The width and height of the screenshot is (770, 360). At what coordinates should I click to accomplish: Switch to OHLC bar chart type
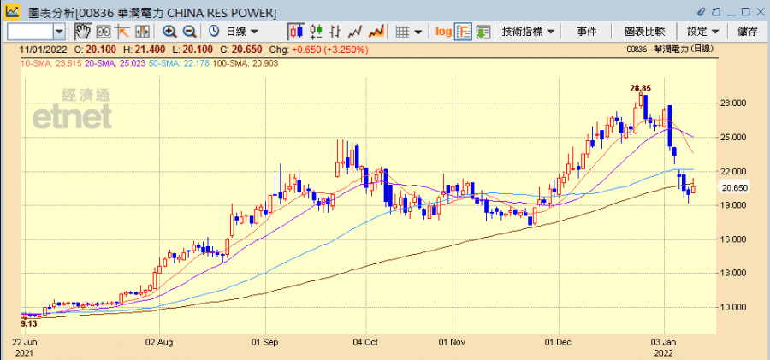(317, 32)
